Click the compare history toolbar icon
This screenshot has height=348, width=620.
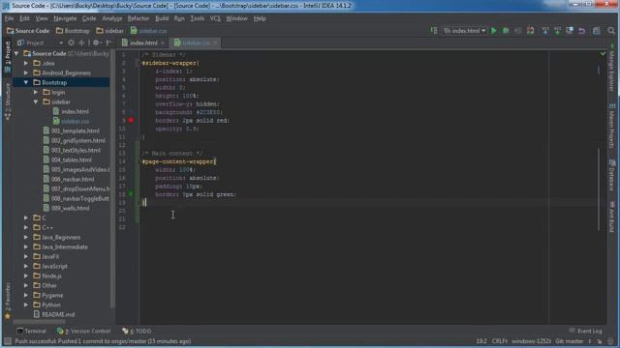tap(570, 31)
